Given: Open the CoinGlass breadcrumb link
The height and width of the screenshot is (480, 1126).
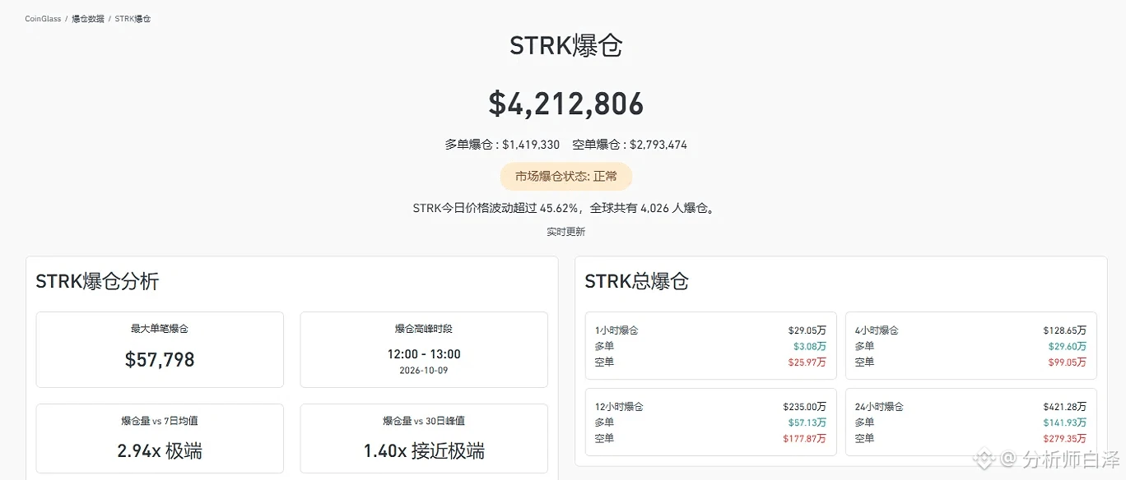Looking at the screenshot, I should pyautogui.click(x=43, y=18).
